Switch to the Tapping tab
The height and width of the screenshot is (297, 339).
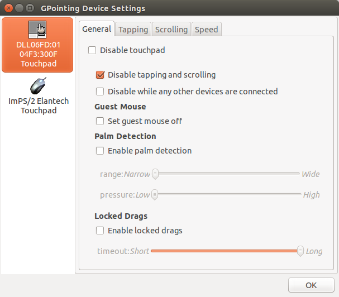[x=133, y=29]
